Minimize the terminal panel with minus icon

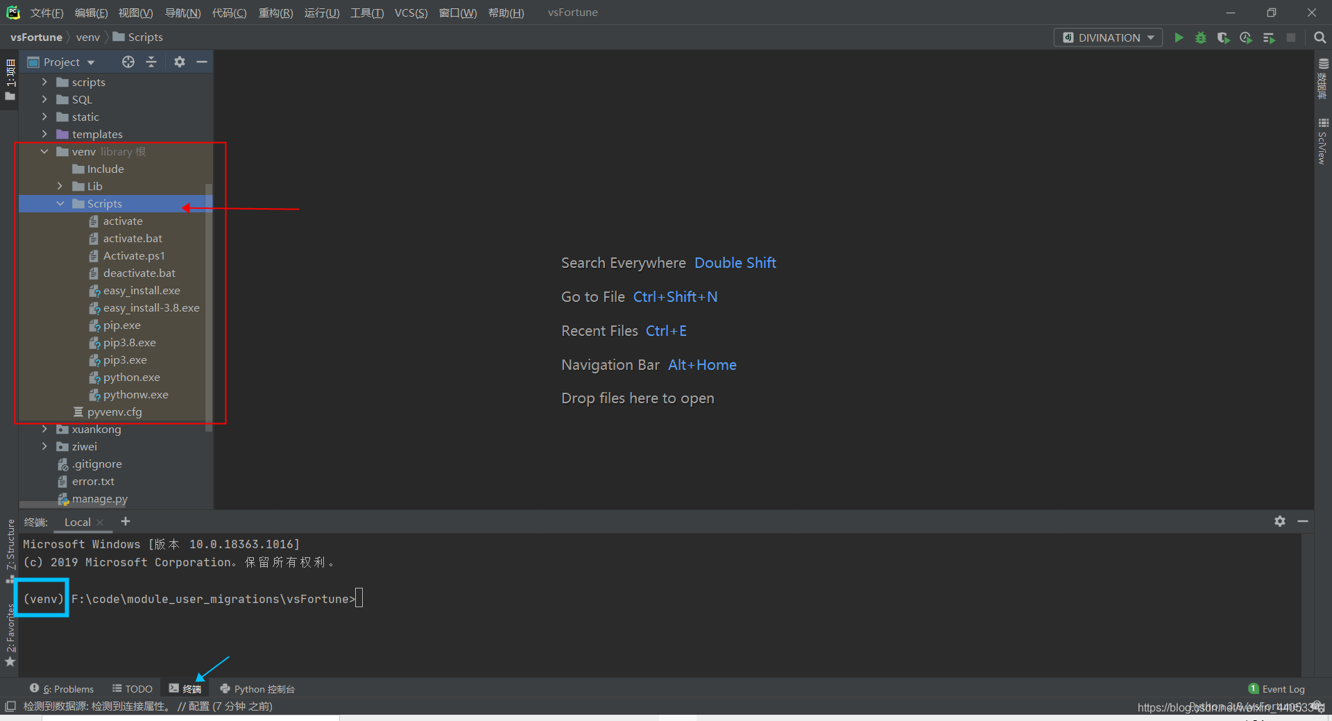pyautogui.click(x=1303, y=521)
